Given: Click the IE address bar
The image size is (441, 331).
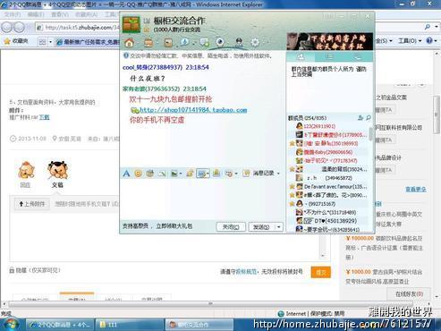Looking at the screenshot, I should (78, 28).
